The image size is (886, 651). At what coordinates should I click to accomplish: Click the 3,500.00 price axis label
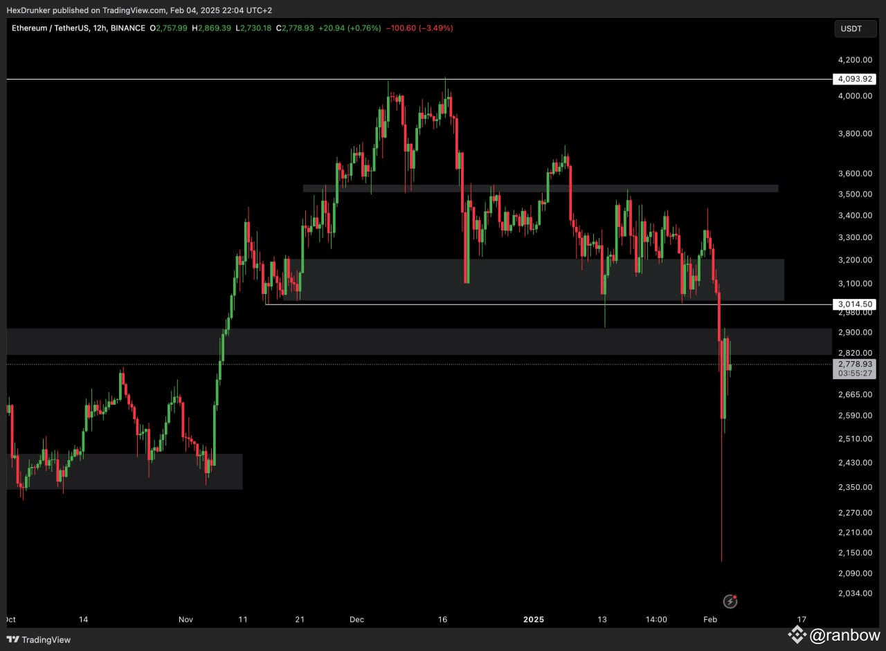pos(856,194)
